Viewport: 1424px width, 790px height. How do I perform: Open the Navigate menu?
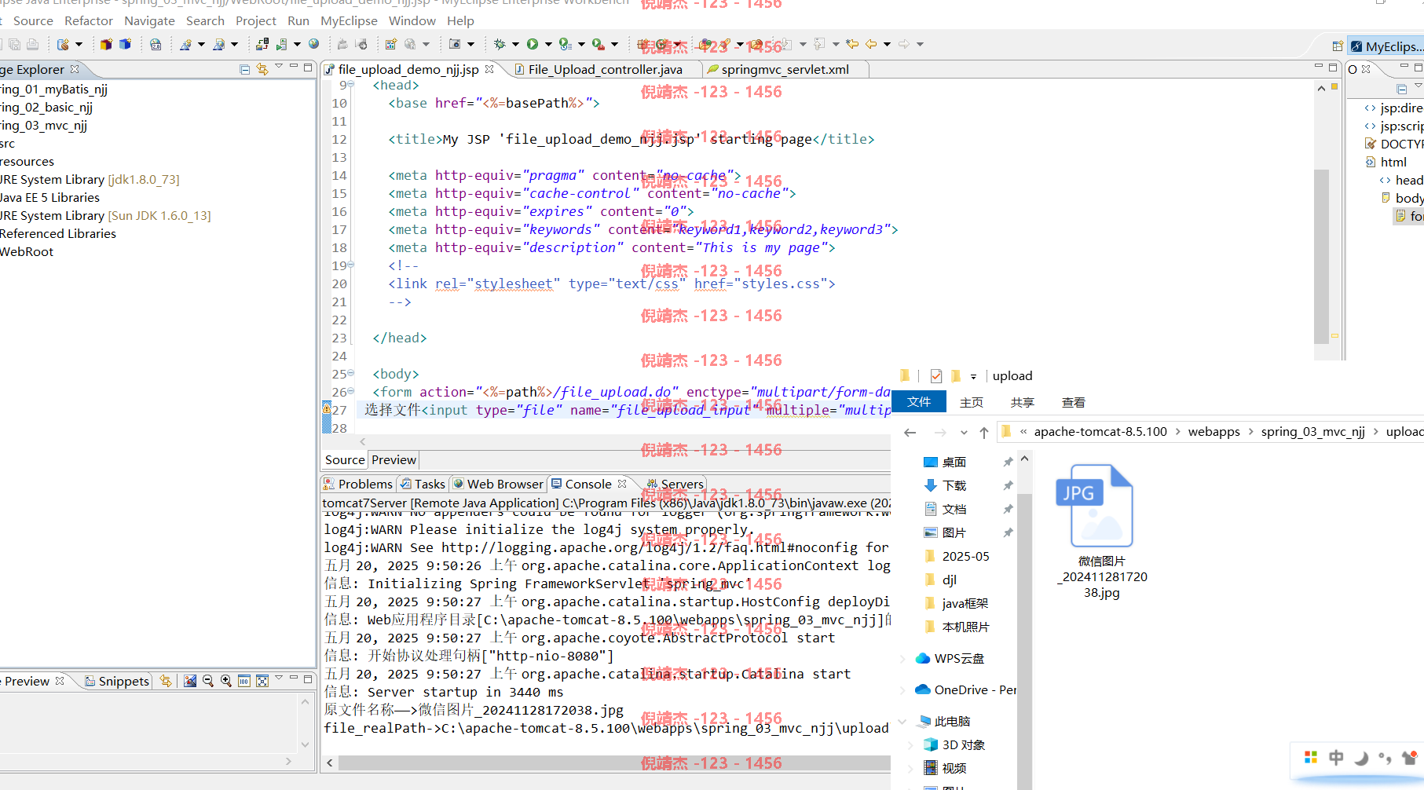point(149,20)
